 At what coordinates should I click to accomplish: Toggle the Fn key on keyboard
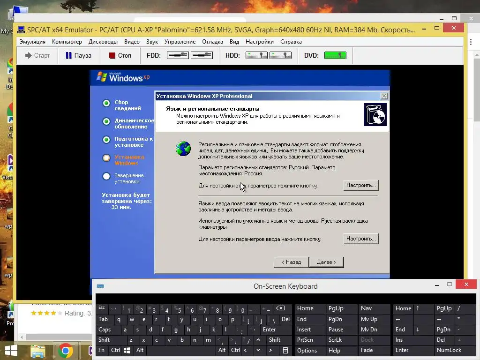tap(101, 350)
